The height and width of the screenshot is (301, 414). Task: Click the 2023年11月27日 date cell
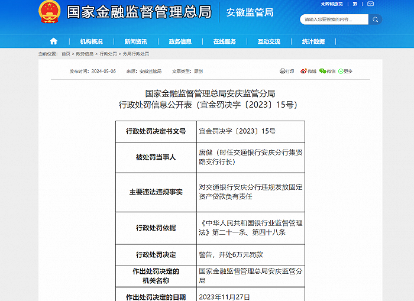[251, 294]
